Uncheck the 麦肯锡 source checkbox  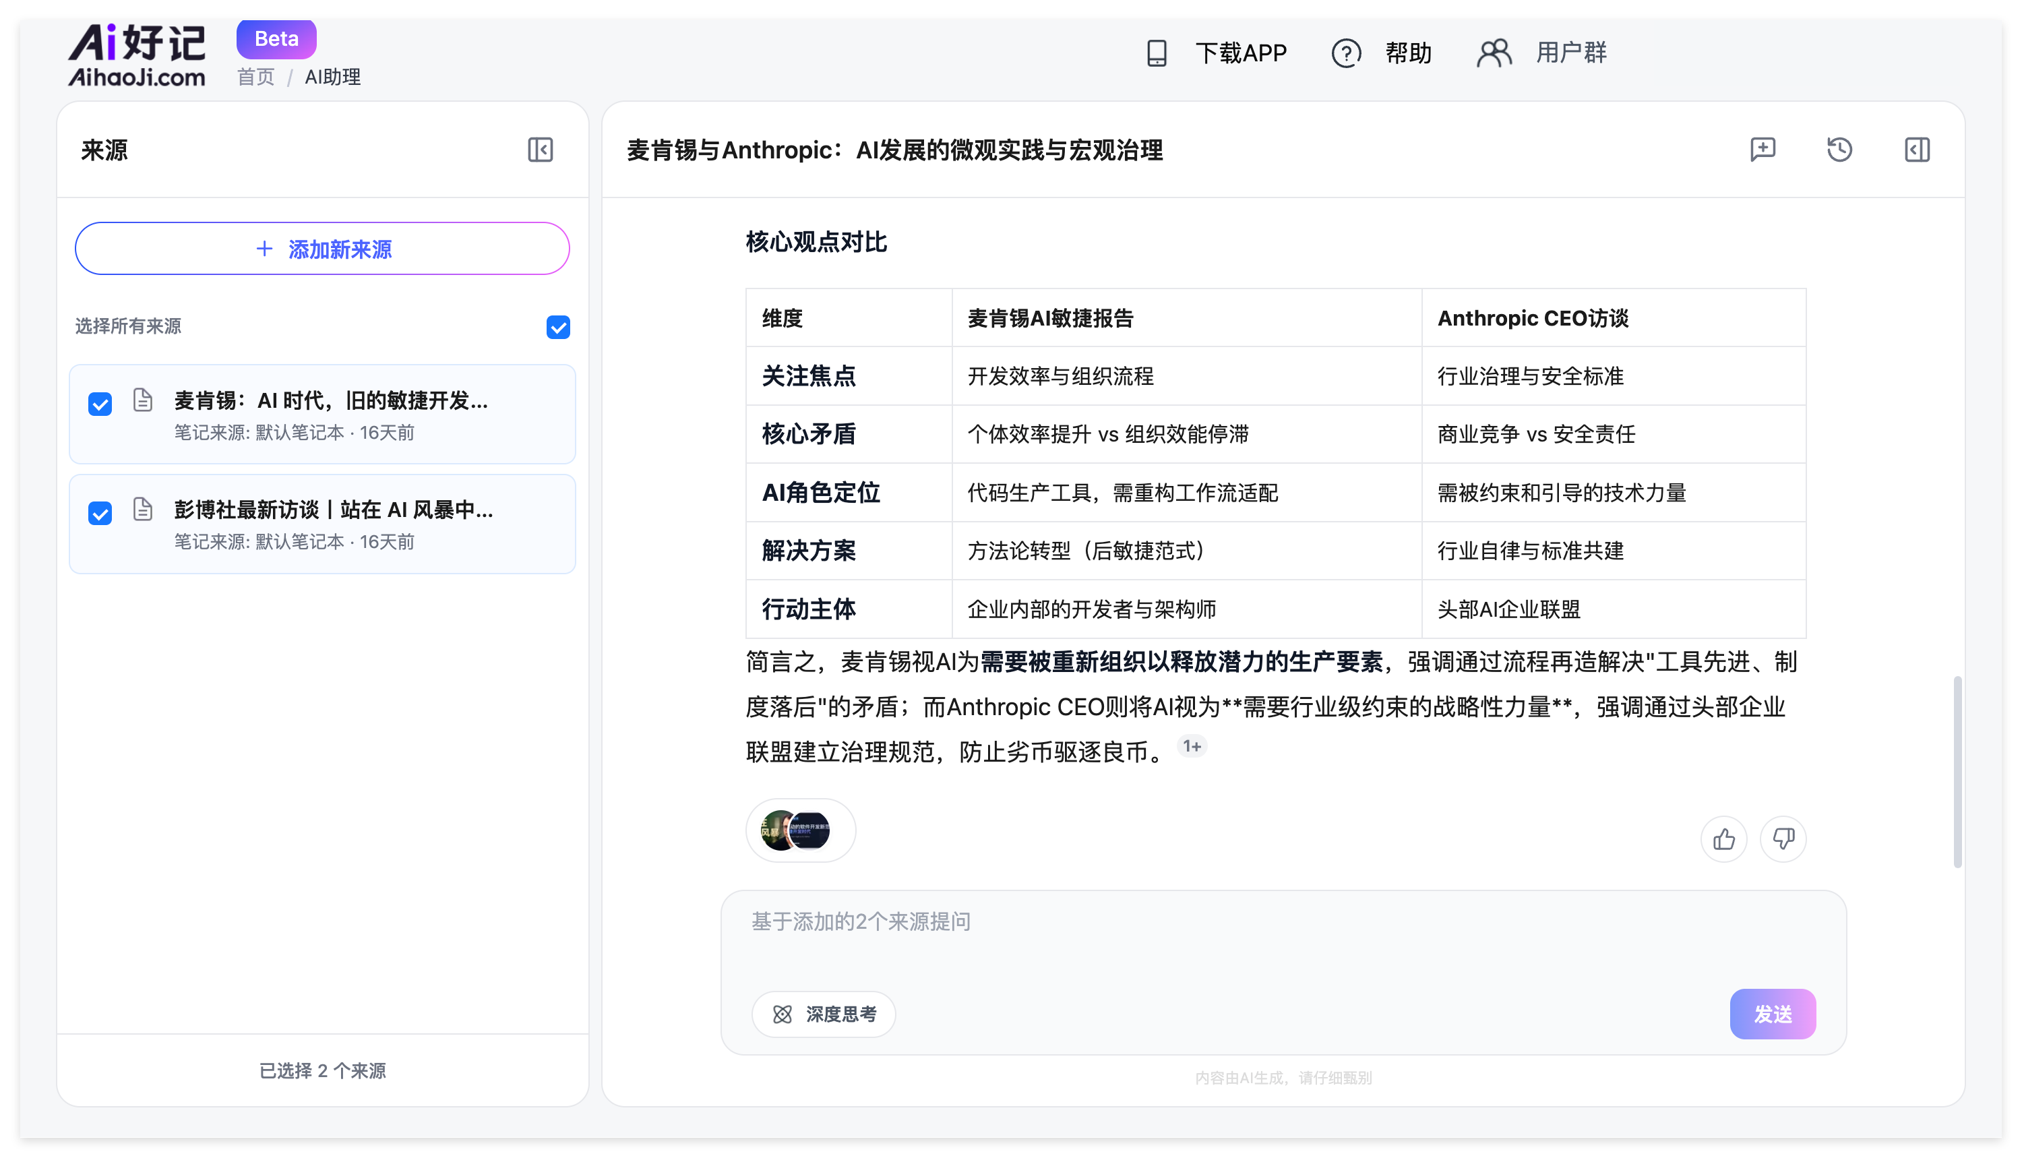(x=100, y=404)
